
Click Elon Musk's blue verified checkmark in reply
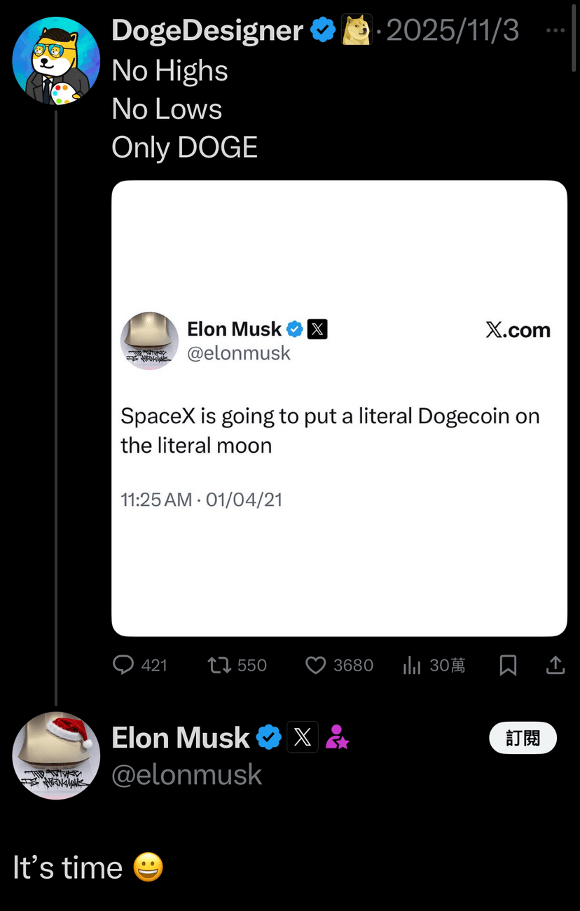[x=268, y=737]
